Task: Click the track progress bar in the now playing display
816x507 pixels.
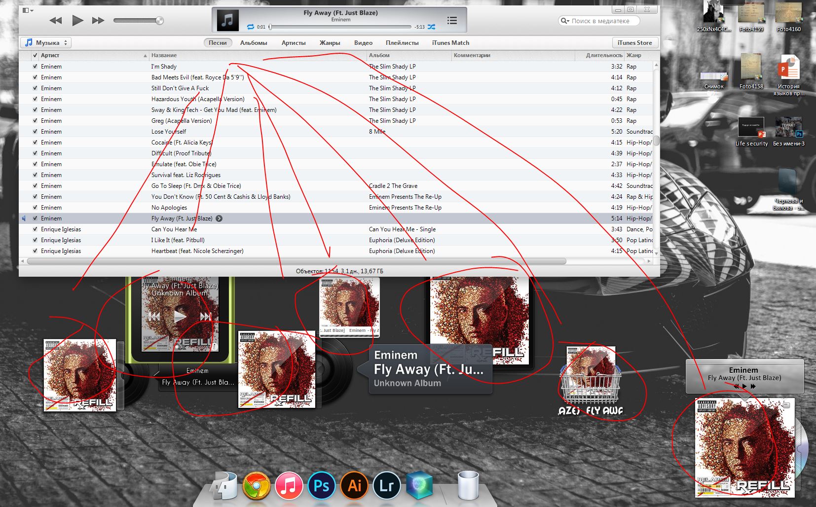Action: coord(340,27)
